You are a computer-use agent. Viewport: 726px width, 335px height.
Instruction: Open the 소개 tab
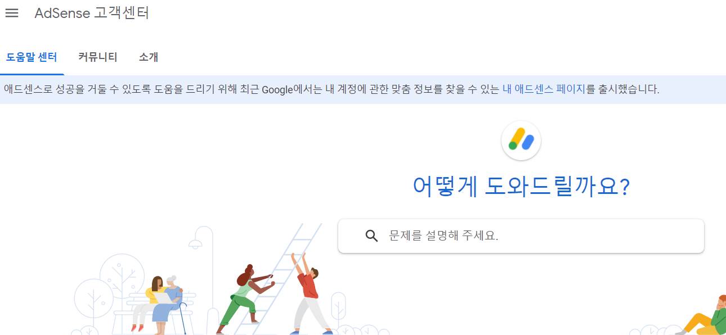(149, 57)
